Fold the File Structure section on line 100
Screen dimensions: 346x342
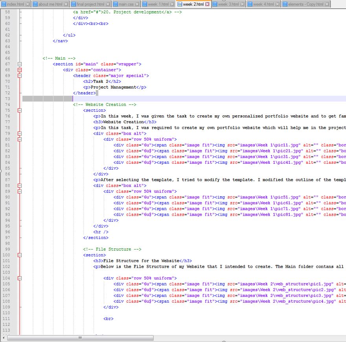pos(20,255)
